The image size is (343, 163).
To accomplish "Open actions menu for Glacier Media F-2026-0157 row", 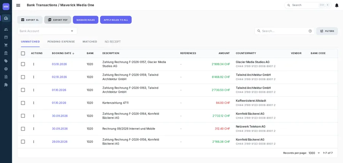I will pos(34,64).
